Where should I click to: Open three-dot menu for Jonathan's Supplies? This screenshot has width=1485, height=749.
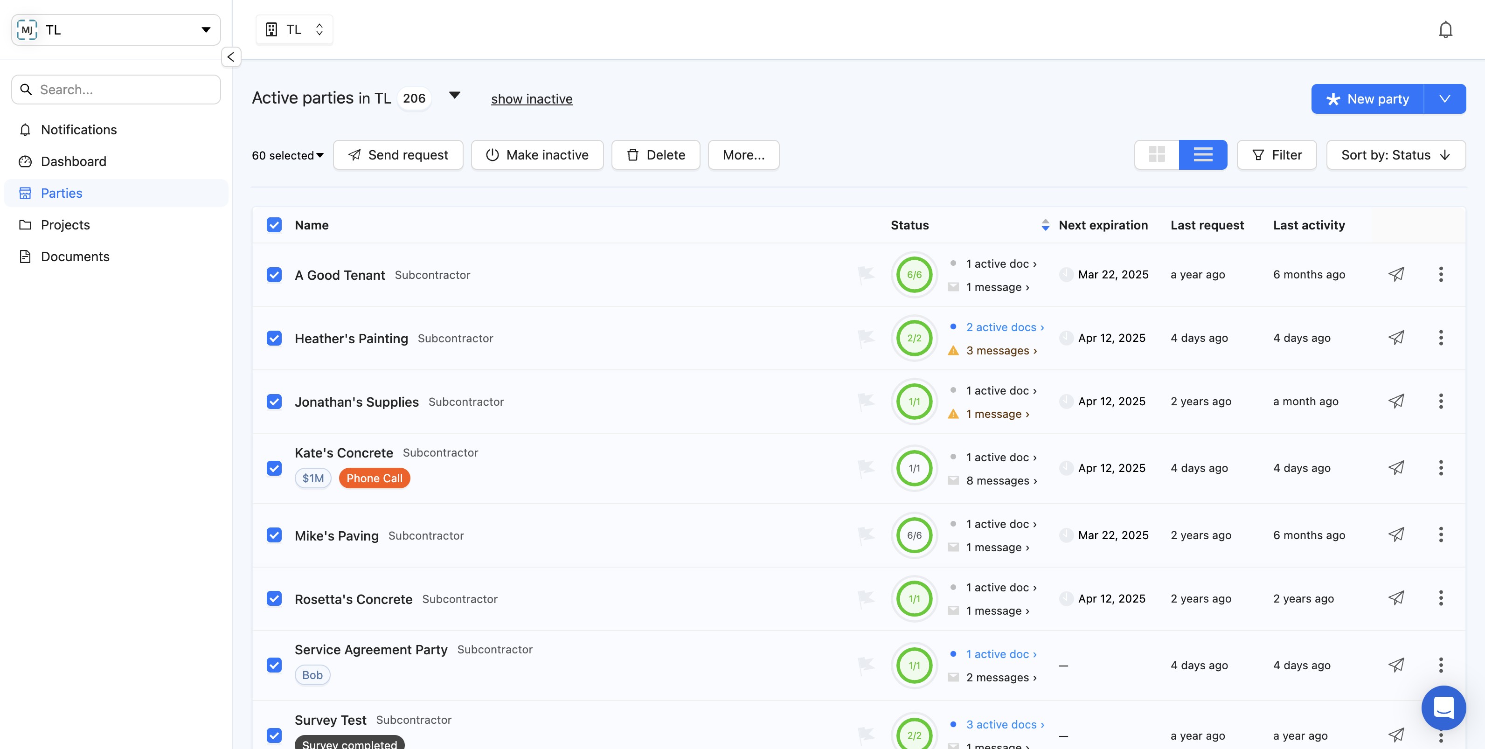[x=1440, y=401]
